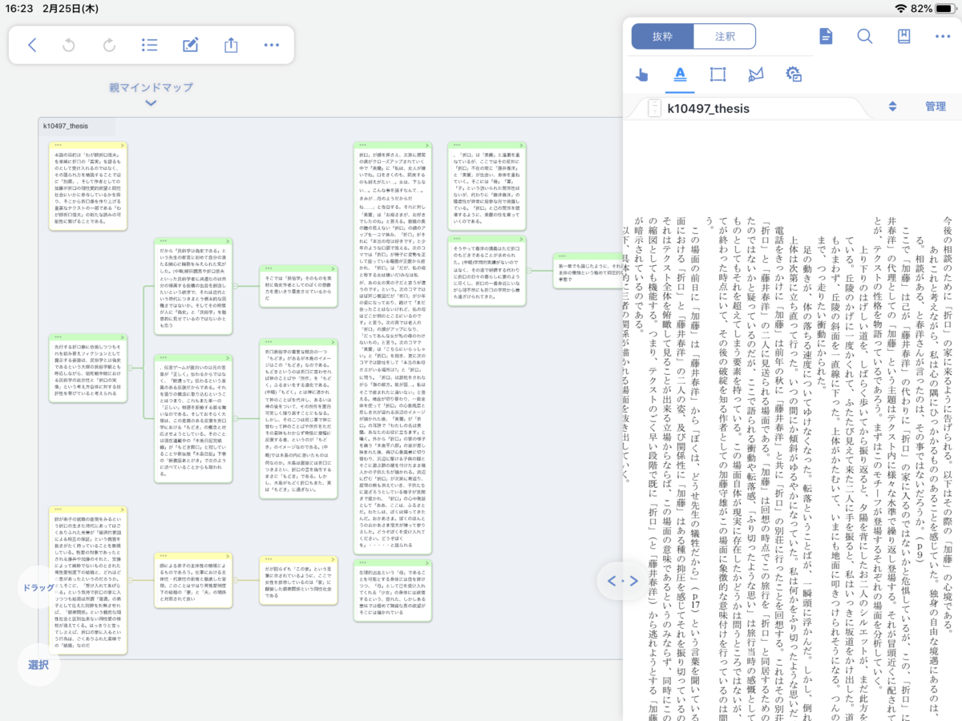The image size is (962, 721).
Task: Open 親マインドマップ parent mind map
Action: click(x=151, y=87)
